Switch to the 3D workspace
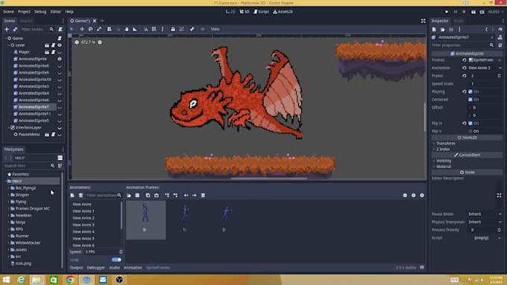 coord(245,12)
